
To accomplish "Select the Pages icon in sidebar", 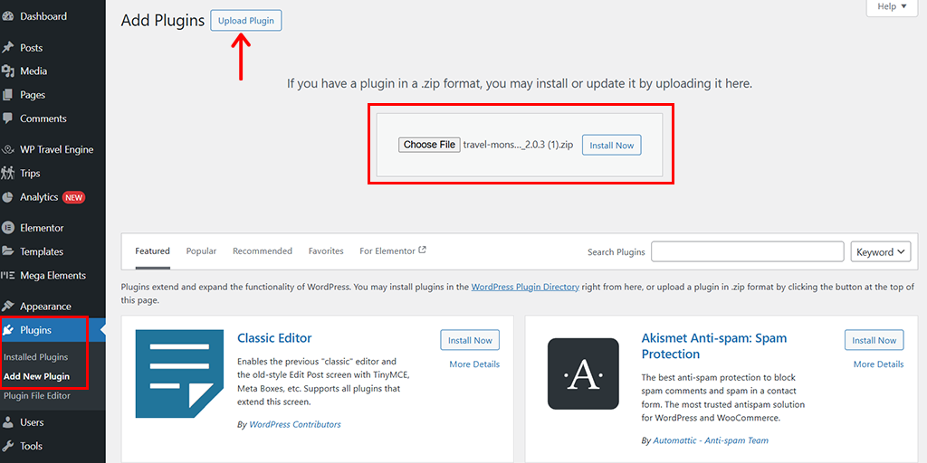I will coord(8,94).
